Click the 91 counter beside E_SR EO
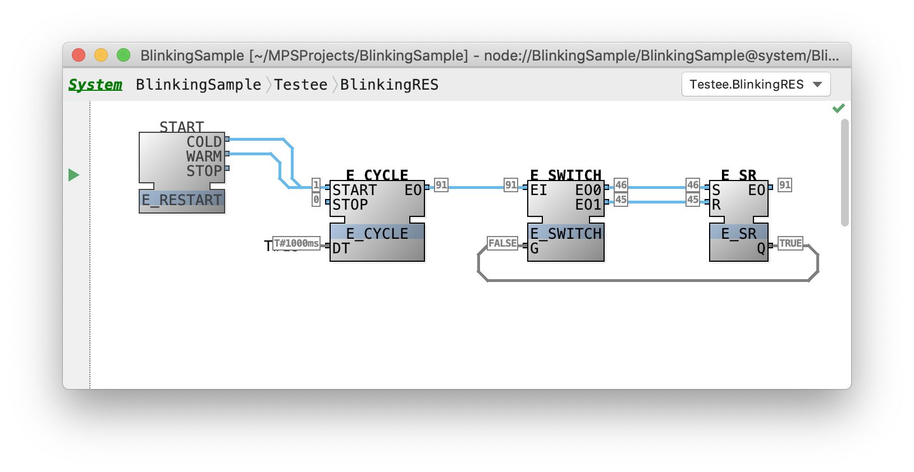 [x=785, y=185]
